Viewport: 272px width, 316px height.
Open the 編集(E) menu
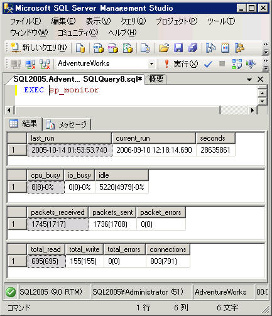click(x=63, y=21)
